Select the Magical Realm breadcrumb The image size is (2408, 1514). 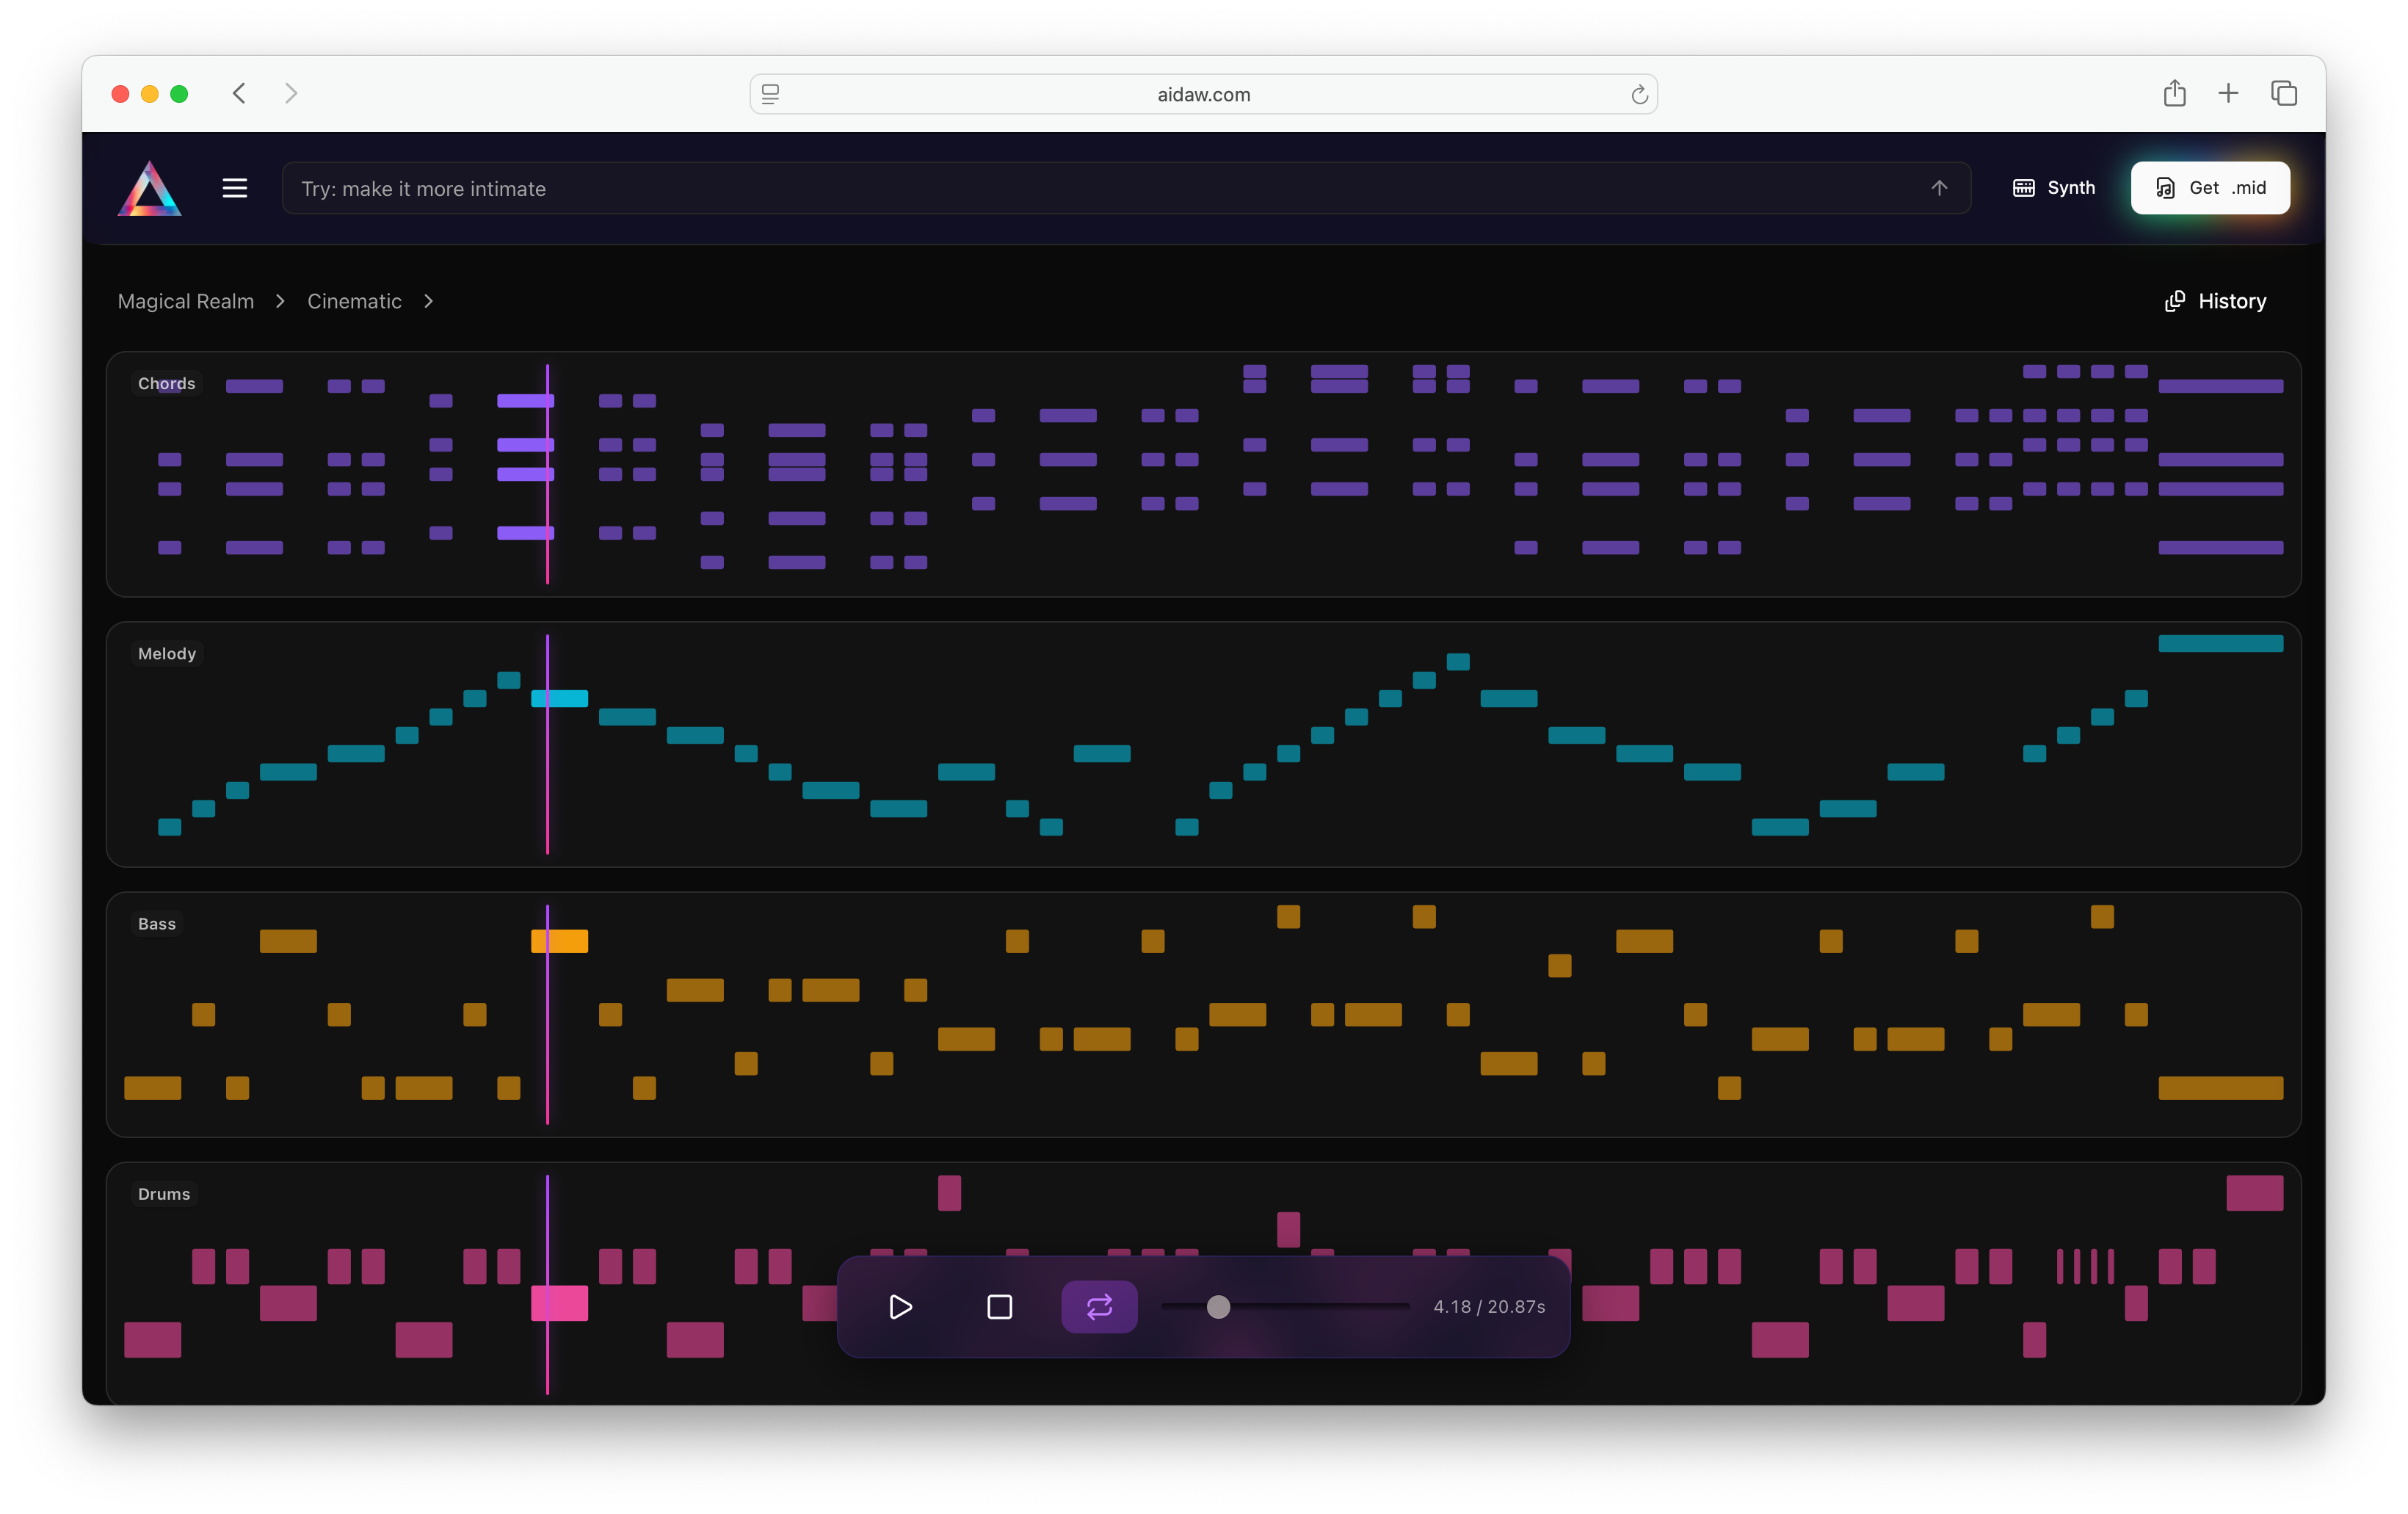[x=186, y=301]
